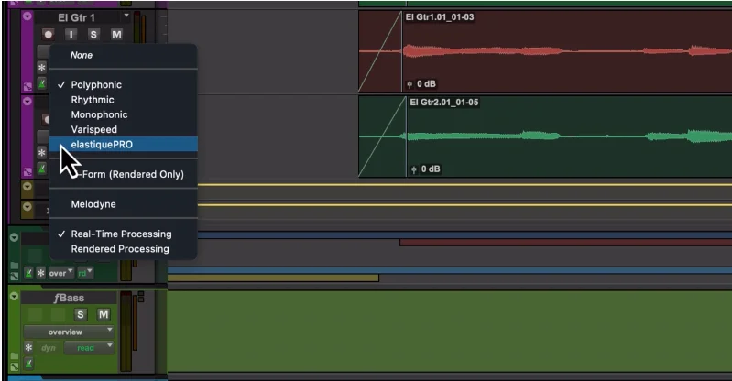Click the playlist lanes icon on dark green track

tap(15, 276)
